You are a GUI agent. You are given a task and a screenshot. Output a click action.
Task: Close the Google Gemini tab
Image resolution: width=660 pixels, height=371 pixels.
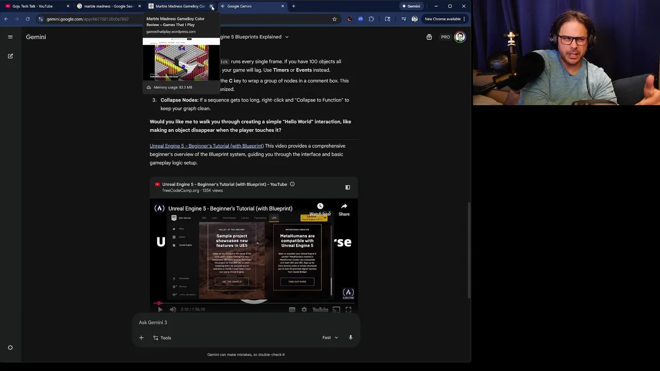click(x=283, y=6)
